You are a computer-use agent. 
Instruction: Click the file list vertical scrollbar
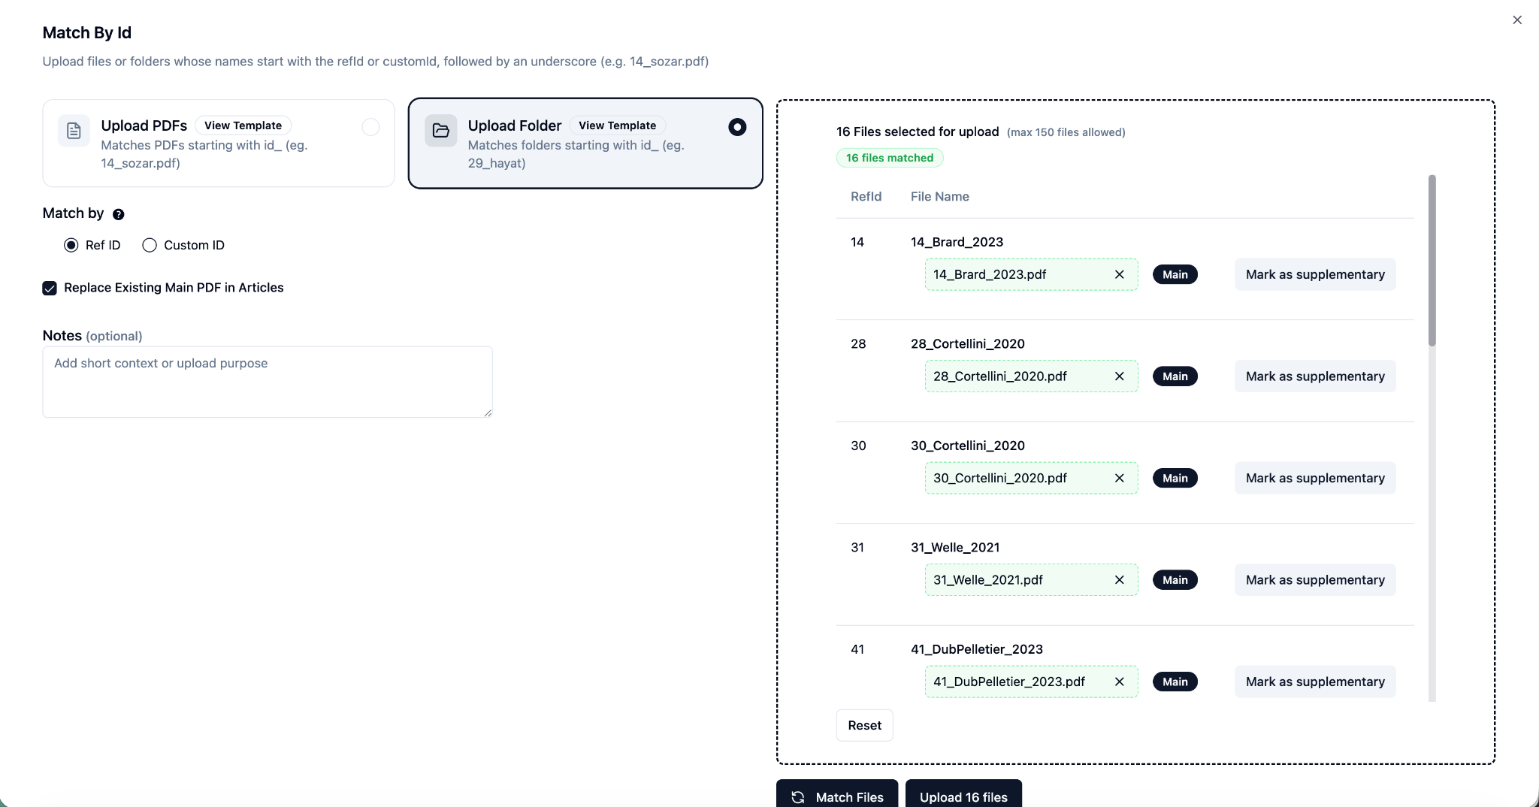[1432, 260]
